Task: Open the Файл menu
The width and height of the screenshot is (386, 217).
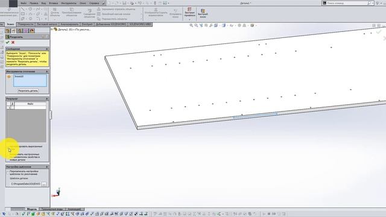Action: [24, 3]
